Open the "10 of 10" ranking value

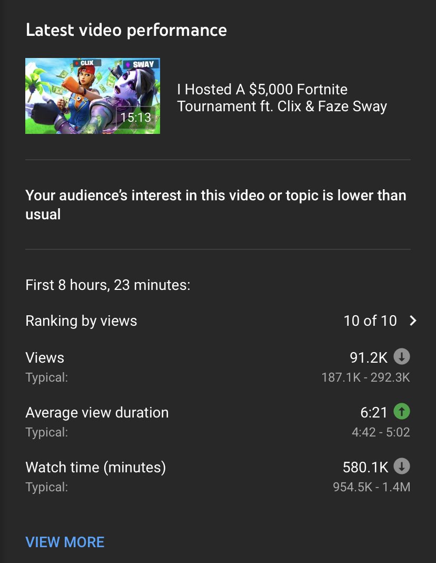(370, 321)
